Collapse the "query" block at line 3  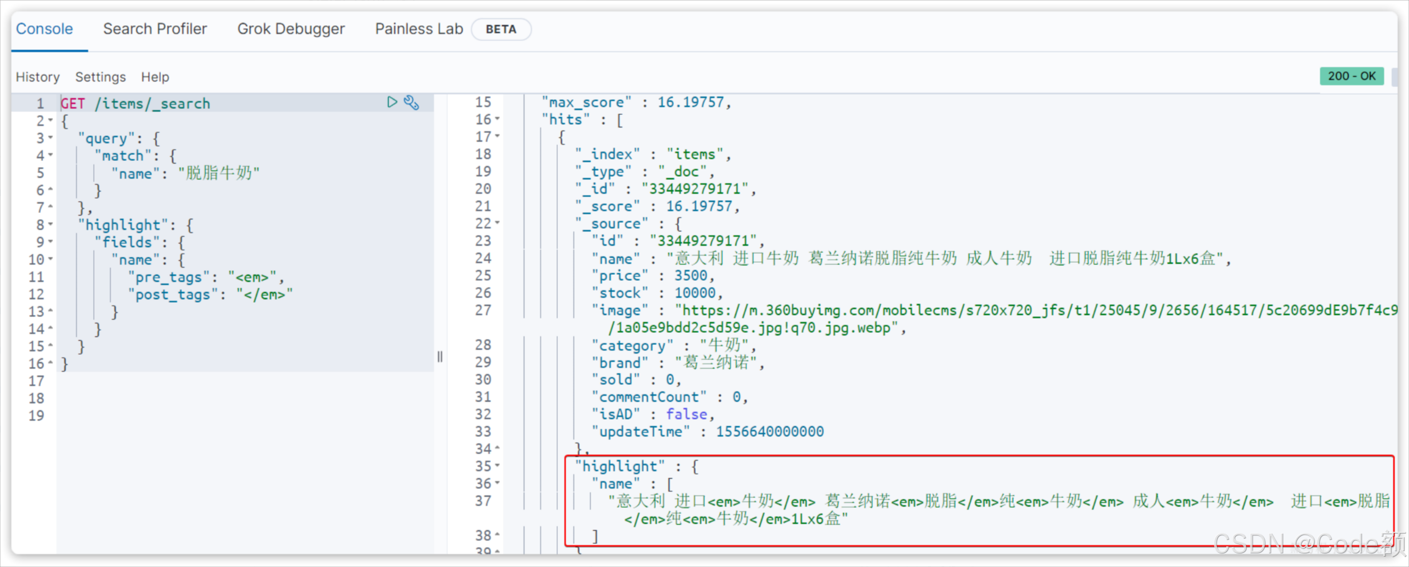click(51, 138)
